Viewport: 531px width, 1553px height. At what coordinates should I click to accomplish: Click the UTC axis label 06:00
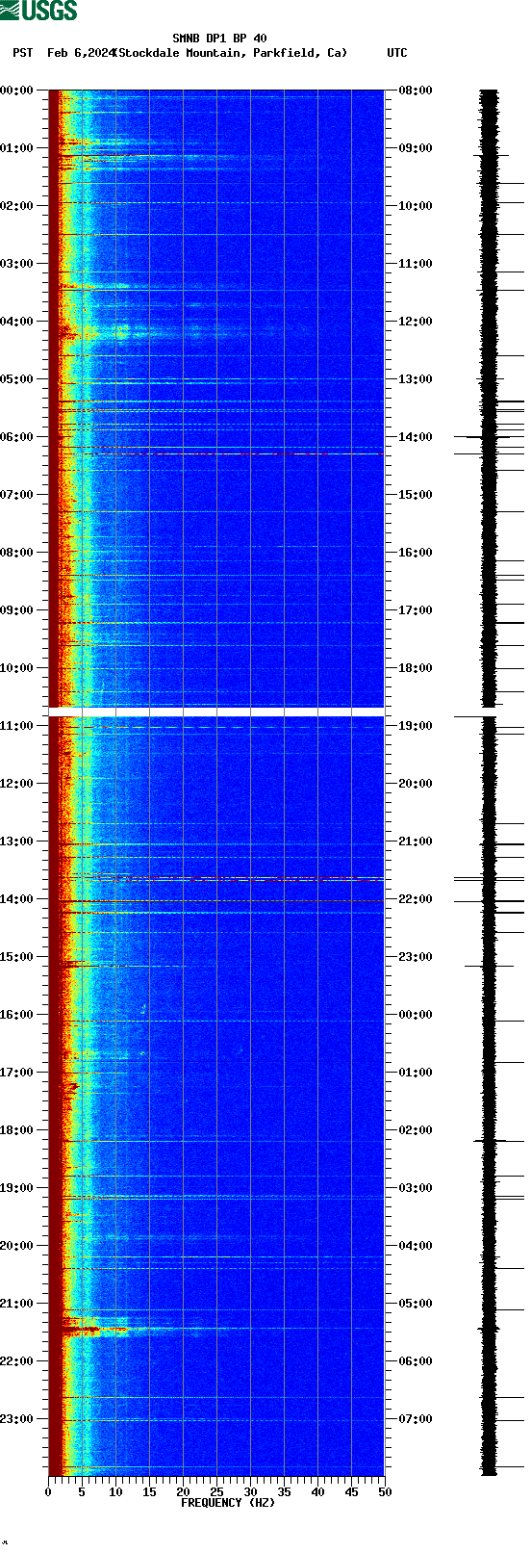tap(416, 1361)
